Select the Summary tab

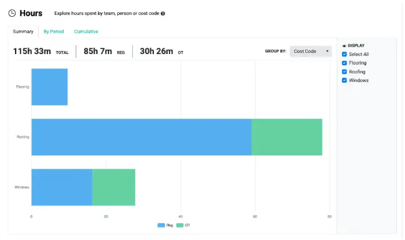(x=23, y=32)
